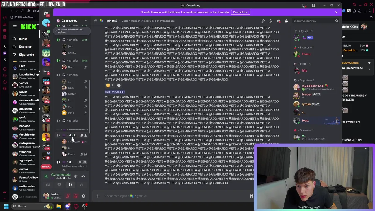The image size is (375, 211).
Task: Click NUEVO badge in server list
Action: [x=46, y=166]
